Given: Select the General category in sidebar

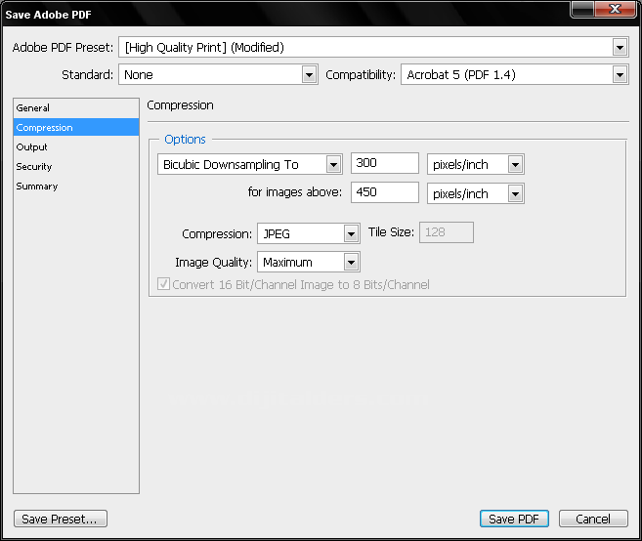Looking at the screenshot, I should tap(76, 108).
